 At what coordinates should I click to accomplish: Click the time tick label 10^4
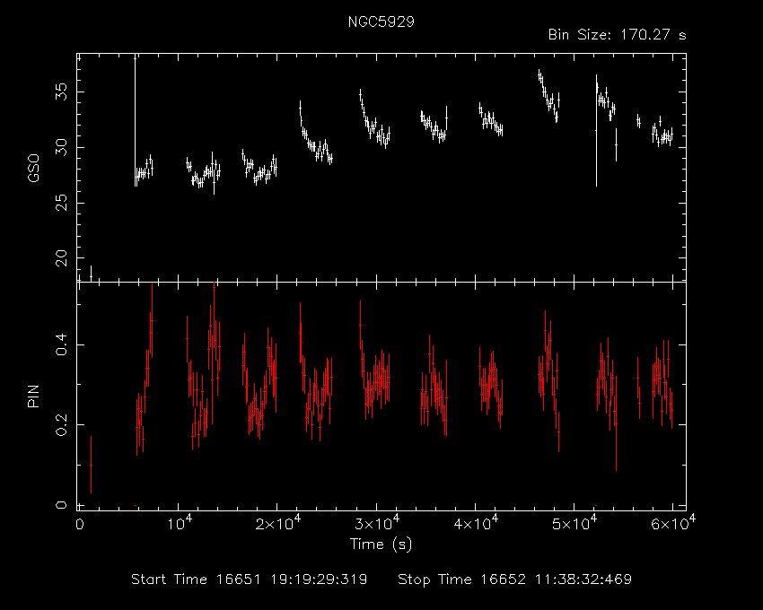pos(180,523)
